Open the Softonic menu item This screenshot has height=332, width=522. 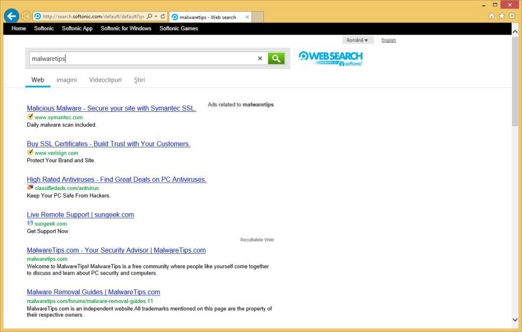tap(44, 28)
